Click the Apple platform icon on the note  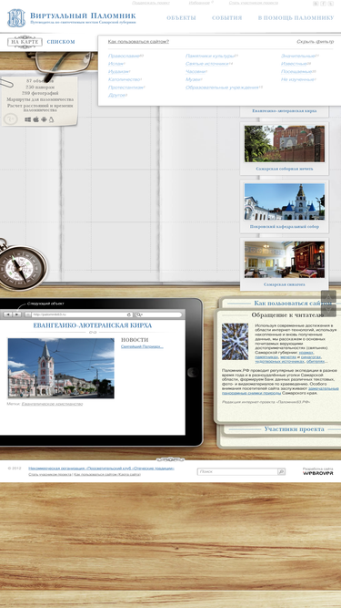[36, 119]
